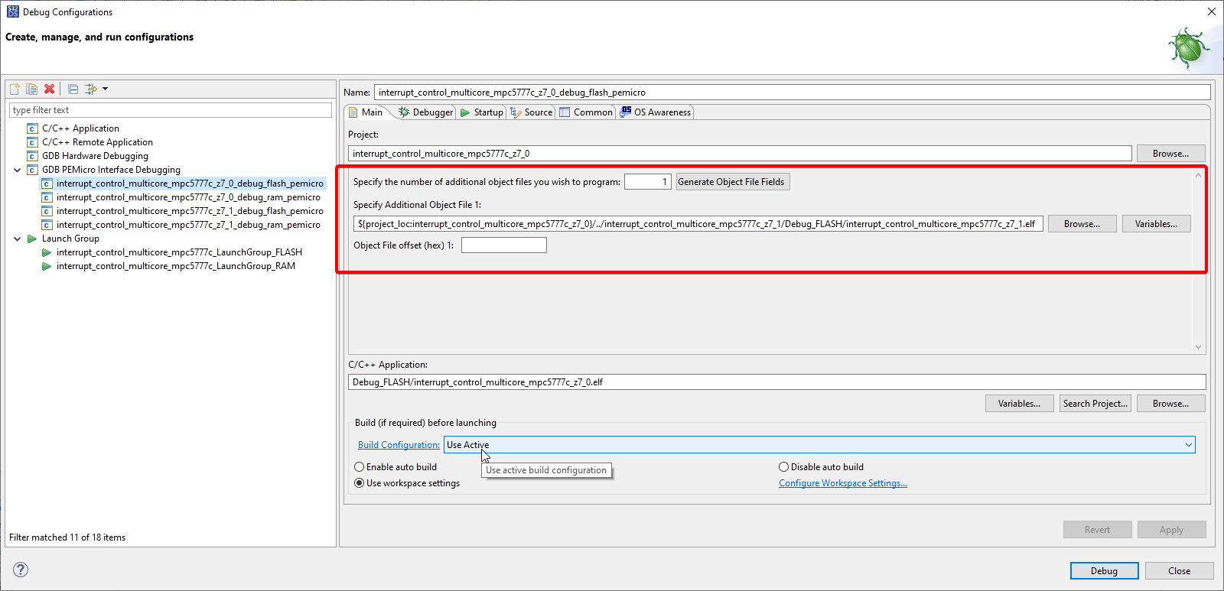Switch to the Debugger tab

(x=426, y=112)
